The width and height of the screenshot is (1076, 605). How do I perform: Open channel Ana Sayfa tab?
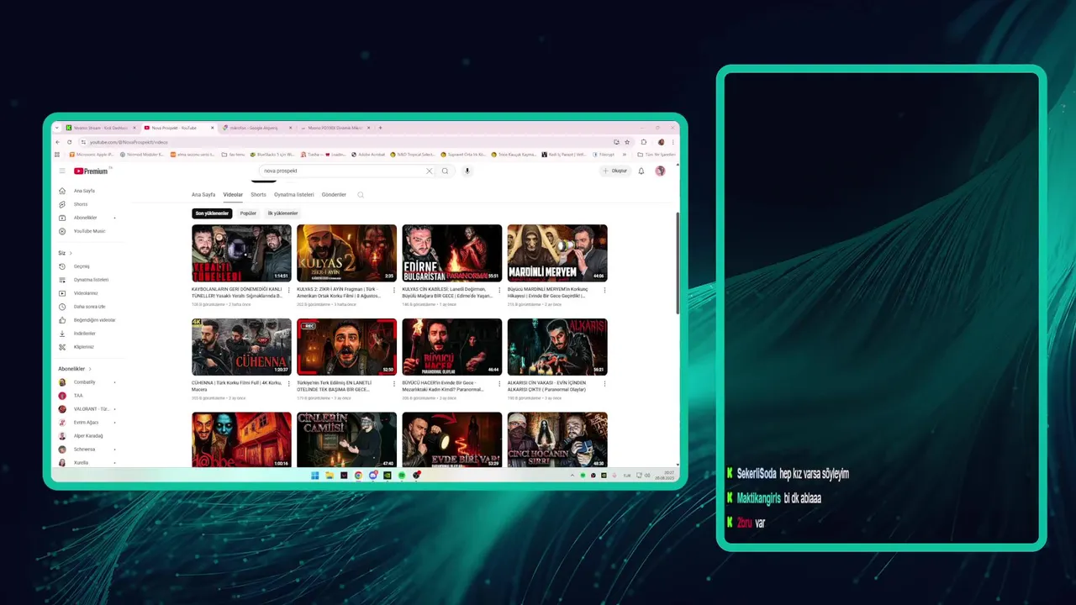click(x=203, y=195)
